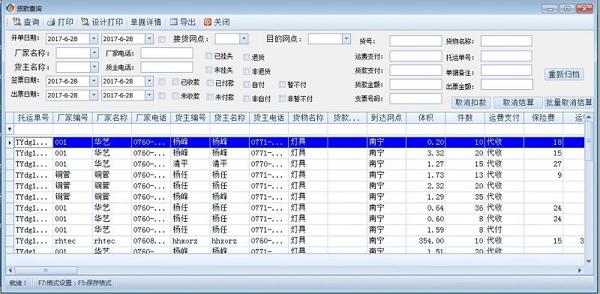The width and height of the screenshot is (600, 294).
Task: Click the 支票号码 input field
Action: click(x=415, y=98)
